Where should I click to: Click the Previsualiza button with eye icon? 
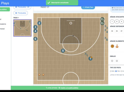pos(21,13)
